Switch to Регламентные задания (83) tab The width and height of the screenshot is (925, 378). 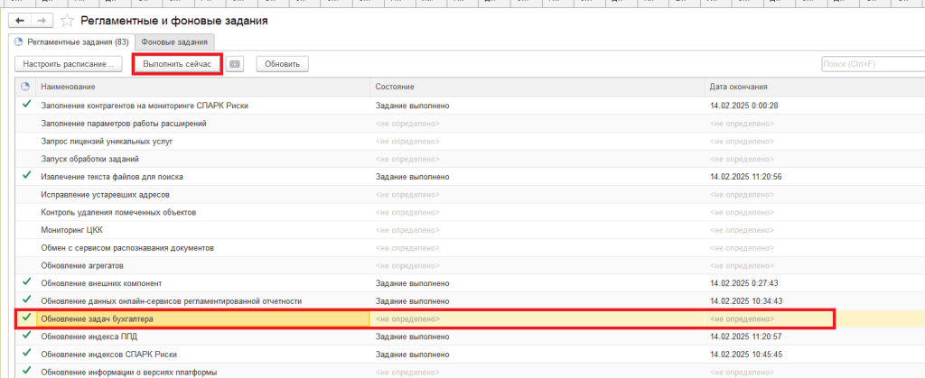(x=70, y=41)
